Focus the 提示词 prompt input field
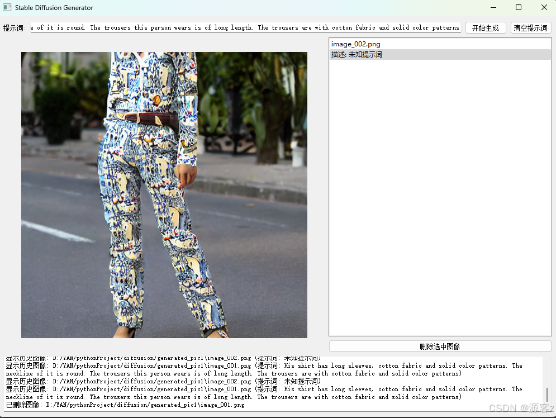Screen dimensions: 556x418 [x=246, y=27]
